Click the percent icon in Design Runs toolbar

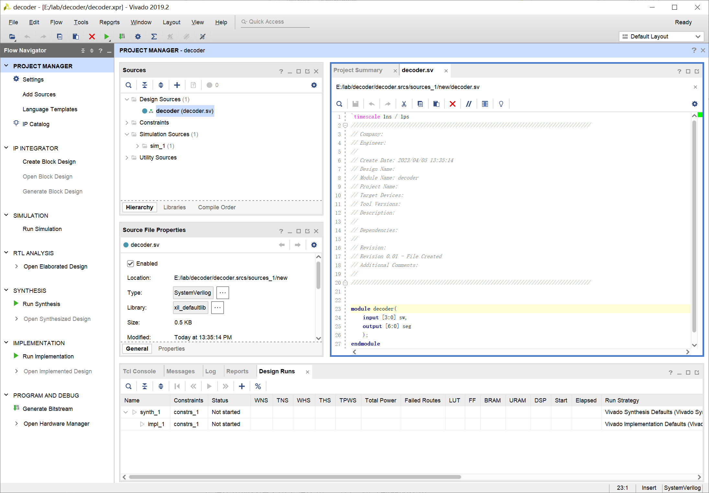258,386
